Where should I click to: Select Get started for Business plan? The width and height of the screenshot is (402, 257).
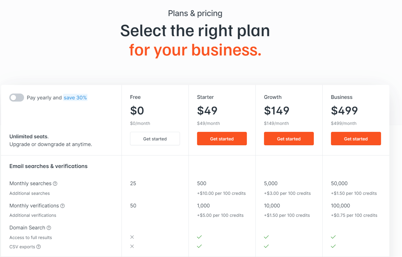pyautogui.click(x=356, y=139)
